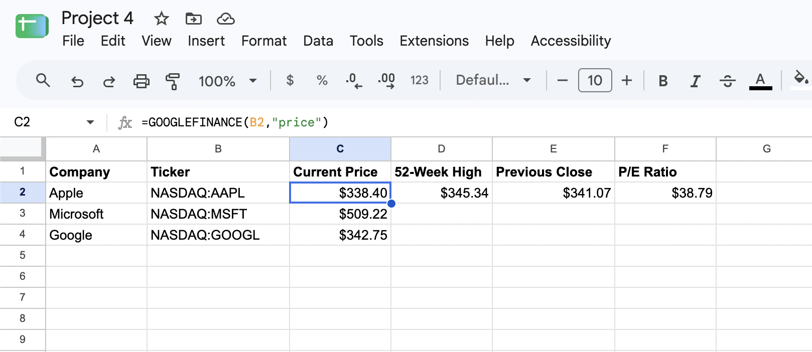The width and height of the screenshot is (812, 352).
Task: Select column C header
Action: click(x=340, y=149)
